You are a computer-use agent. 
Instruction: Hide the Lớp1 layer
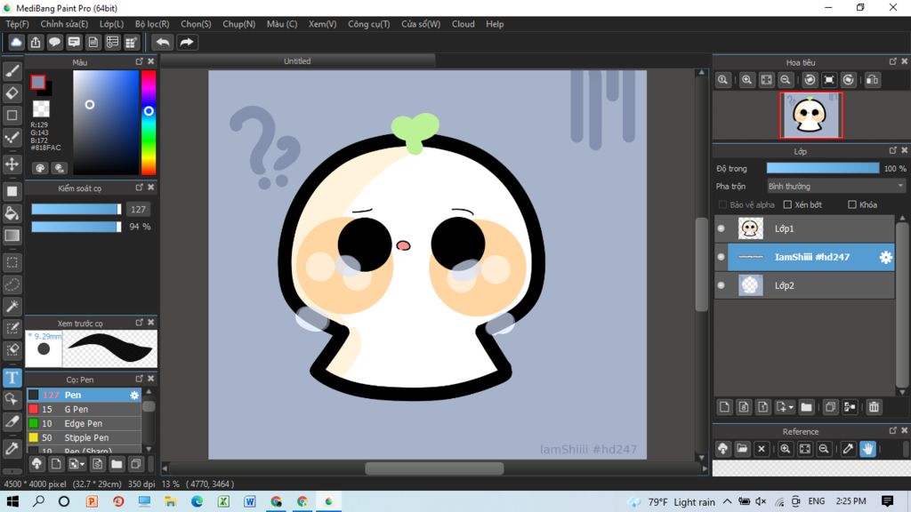(721, 228)
